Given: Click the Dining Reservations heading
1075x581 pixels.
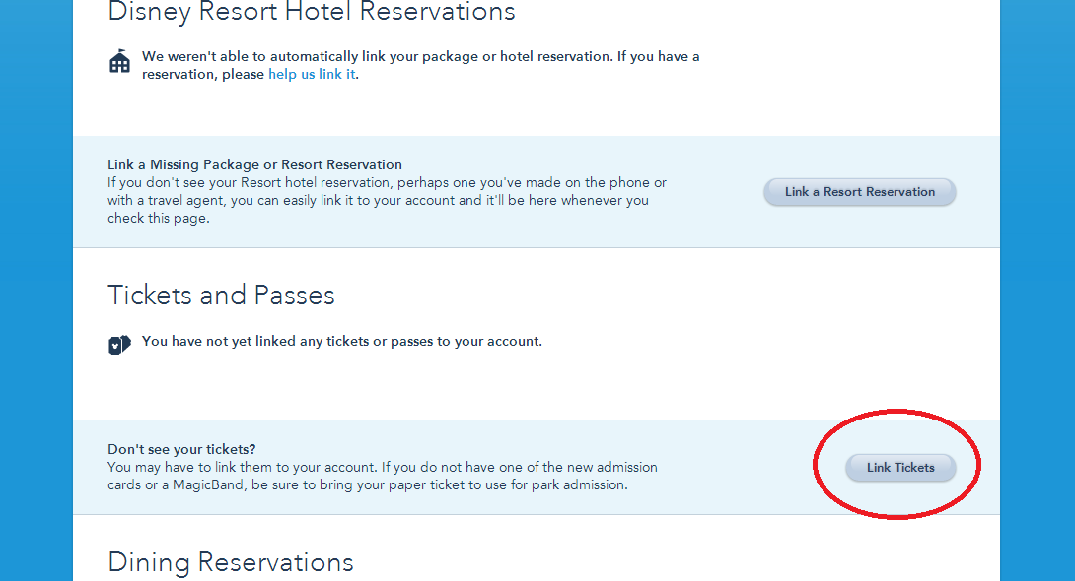Looking at the screenshot, I should tap(230, 562).
